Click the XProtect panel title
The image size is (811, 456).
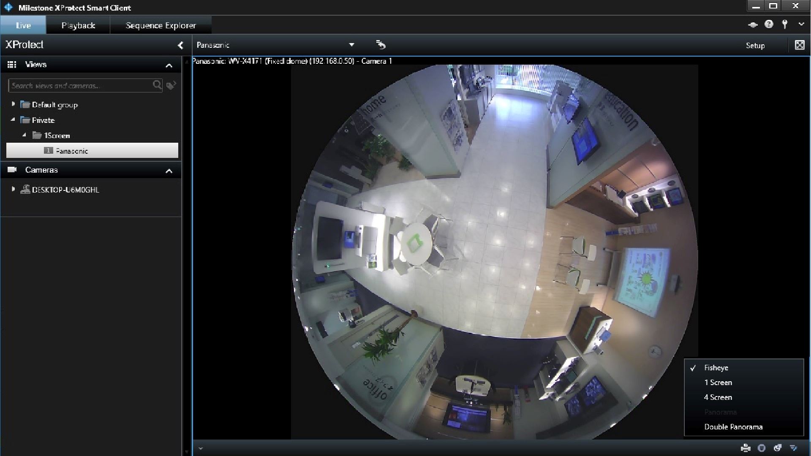(24, 45)
